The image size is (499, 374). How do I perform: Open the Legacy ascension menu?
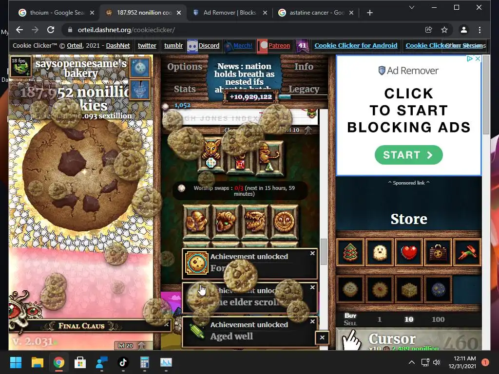(304, 90)
